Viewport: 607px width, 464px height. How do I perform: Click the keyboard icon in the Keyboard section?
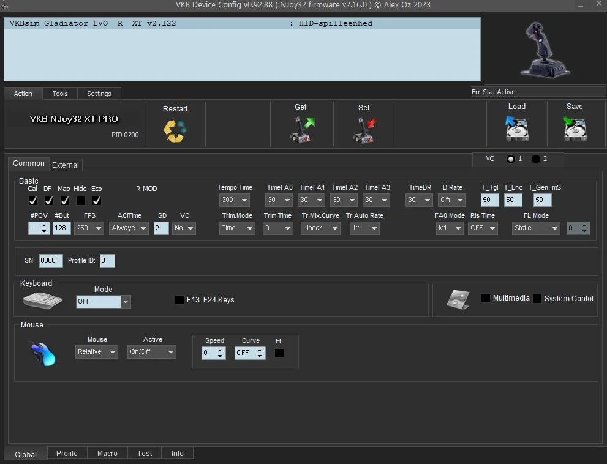click(x=42, y=301)
